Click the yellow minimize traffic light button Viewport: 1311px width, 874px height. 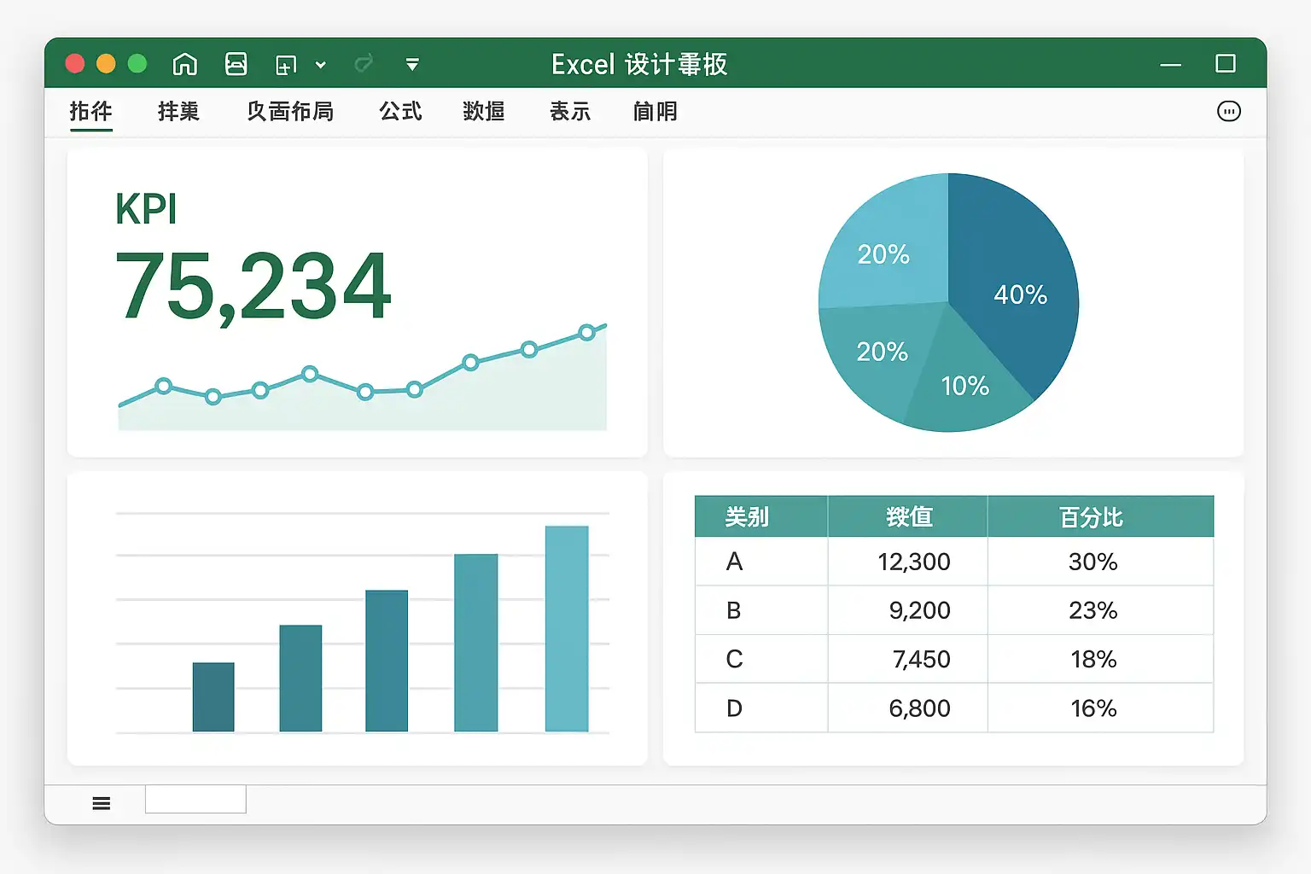pyautogui.click(x=106, y=64)
